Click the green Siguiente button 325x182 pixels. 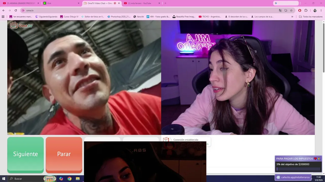[x=25, y=155]
